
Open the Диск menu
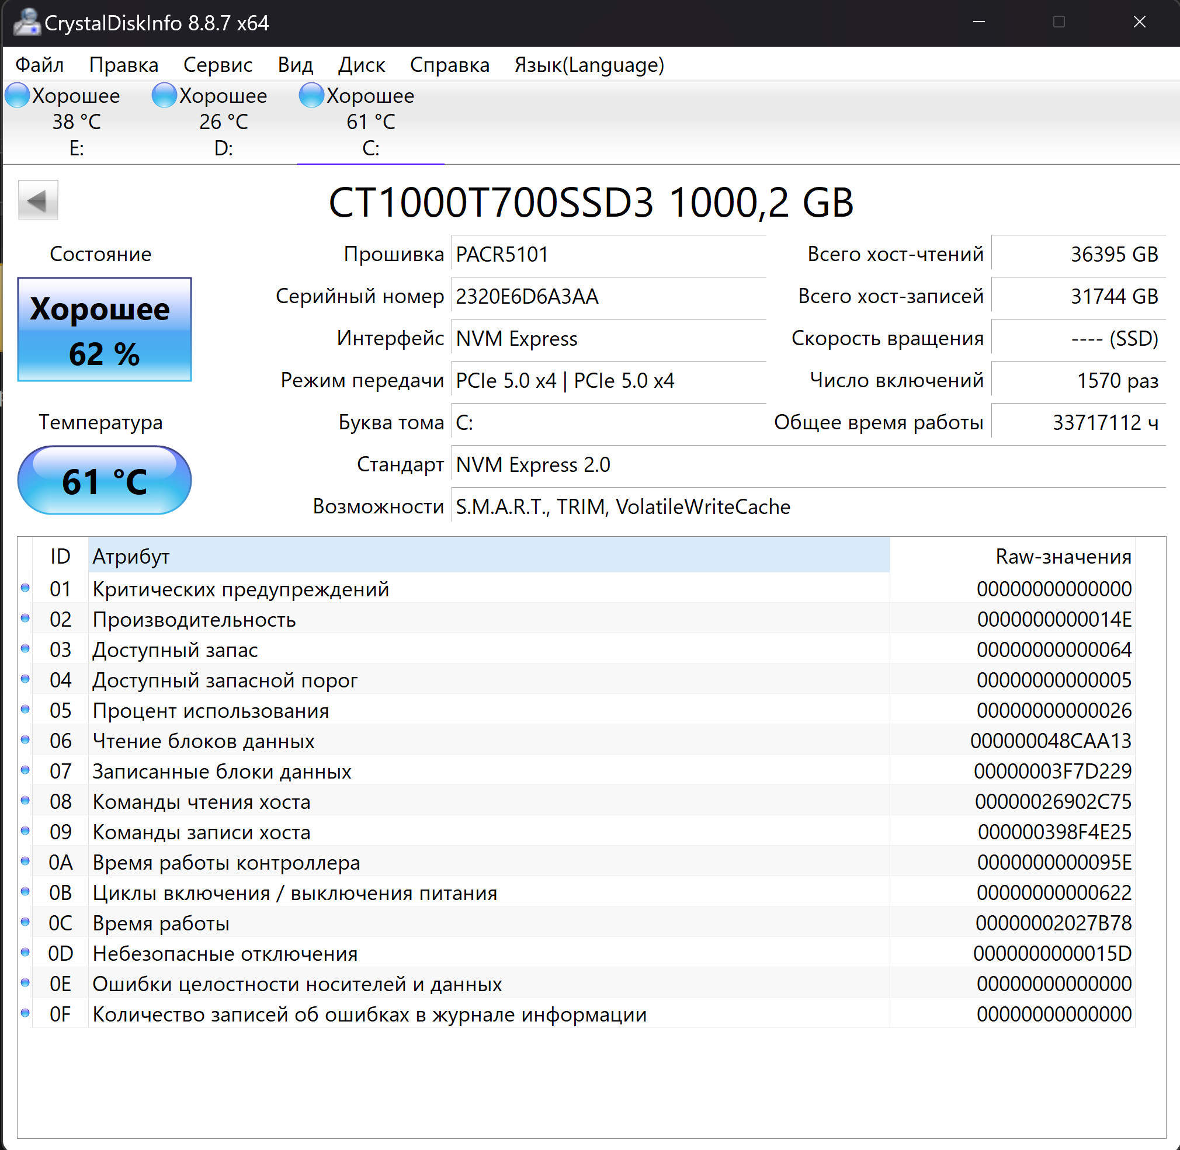tap(362, 65)
